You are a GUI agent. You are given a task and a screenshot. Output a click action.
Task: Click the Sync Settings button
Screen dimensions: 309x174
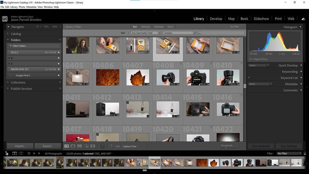coord(289,146)
